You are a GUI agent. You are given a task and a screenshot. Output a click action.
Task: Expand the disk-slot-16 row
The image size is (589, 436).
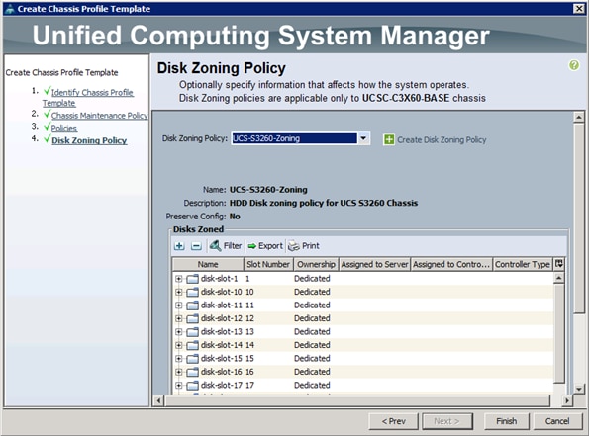pos(179,372)
